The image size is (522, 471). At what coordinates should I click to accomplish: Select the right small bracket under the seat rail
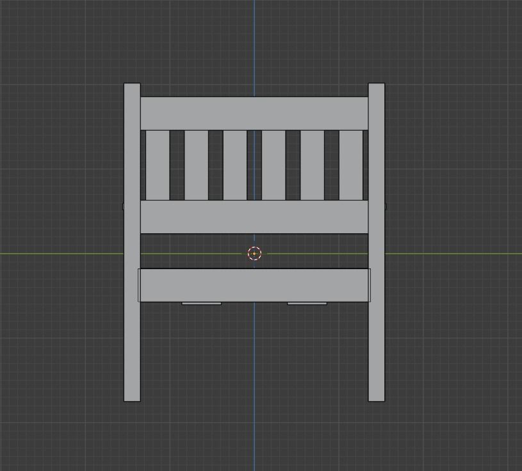307,304
